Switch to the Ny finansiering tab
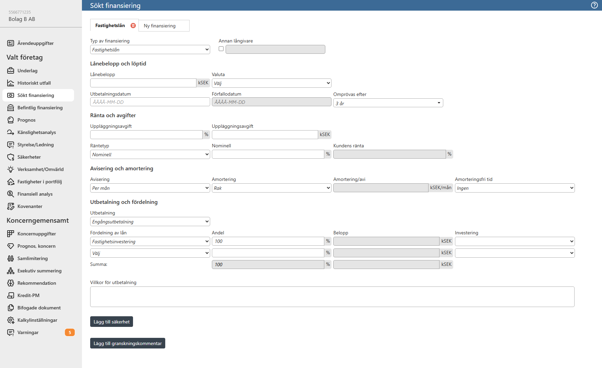The image size is (602, 368). click(164, 26)
